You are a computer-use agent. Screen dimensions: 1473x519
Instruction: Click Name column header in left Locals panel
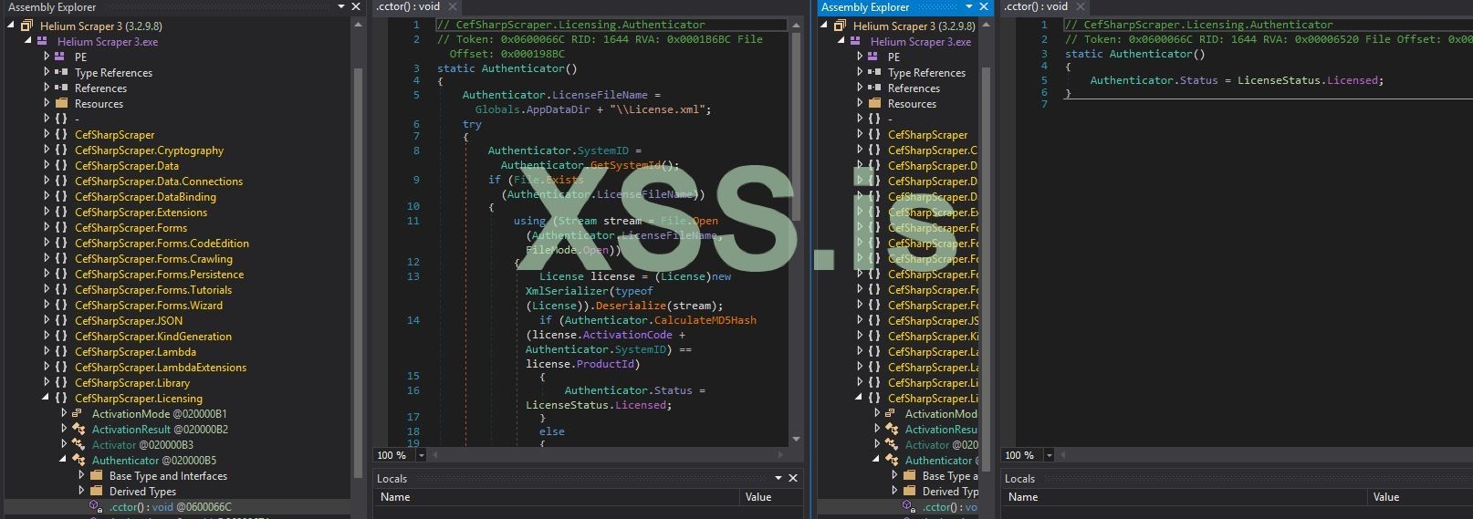pos(558,497)
